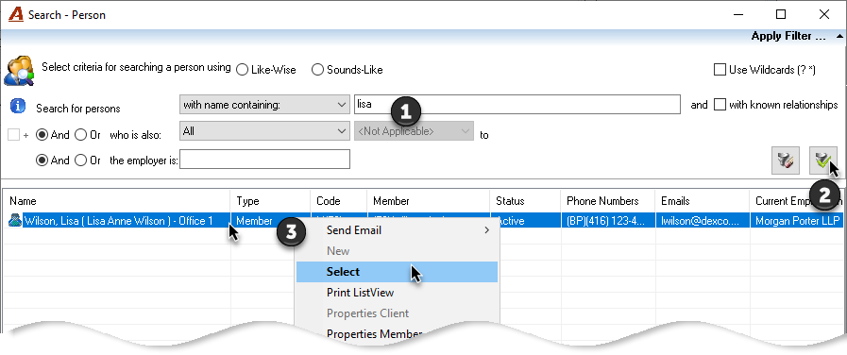Viewport: 847px width, 355px height.
Task: Tick the checkbox beside the plus sign
Action: pyautogui.click(x=13, y=135)
